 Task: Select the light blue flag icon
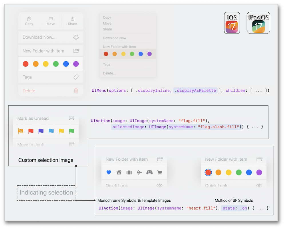click(x=51, y=131)
